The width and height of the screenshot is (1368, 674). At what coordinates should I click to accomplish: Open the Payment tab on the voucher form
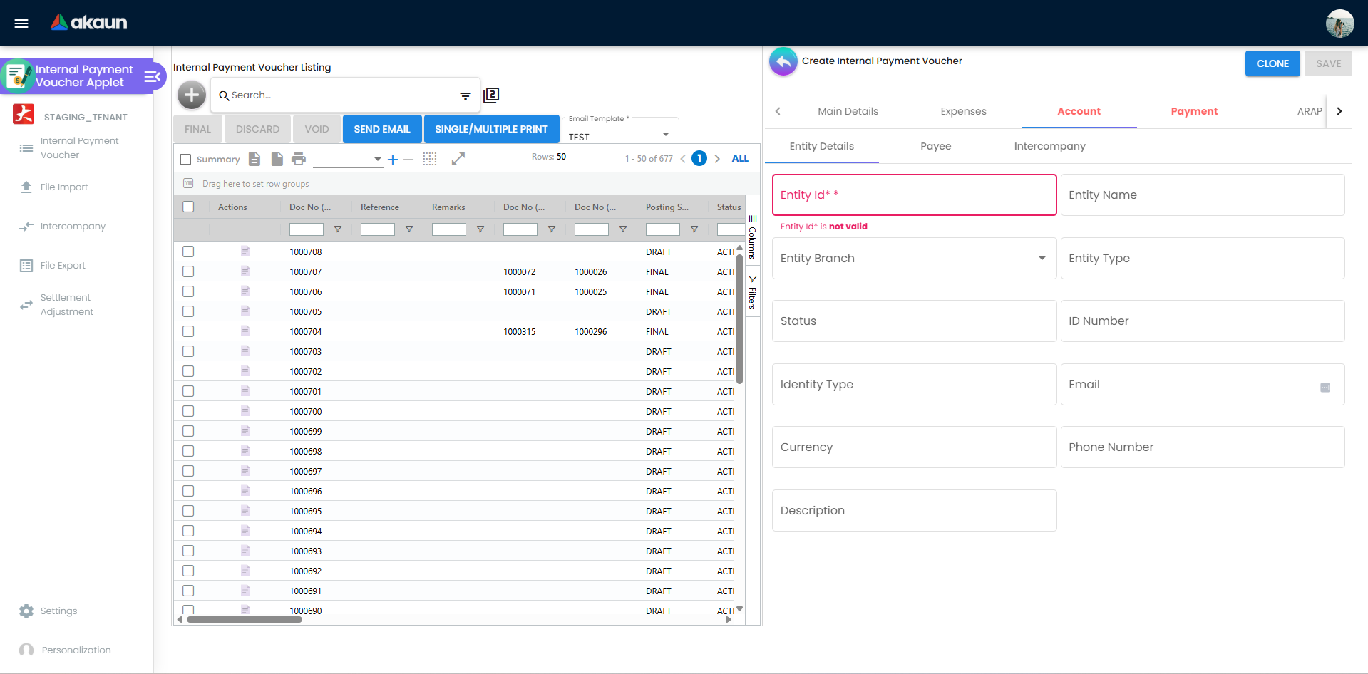tap(1194, 111)
